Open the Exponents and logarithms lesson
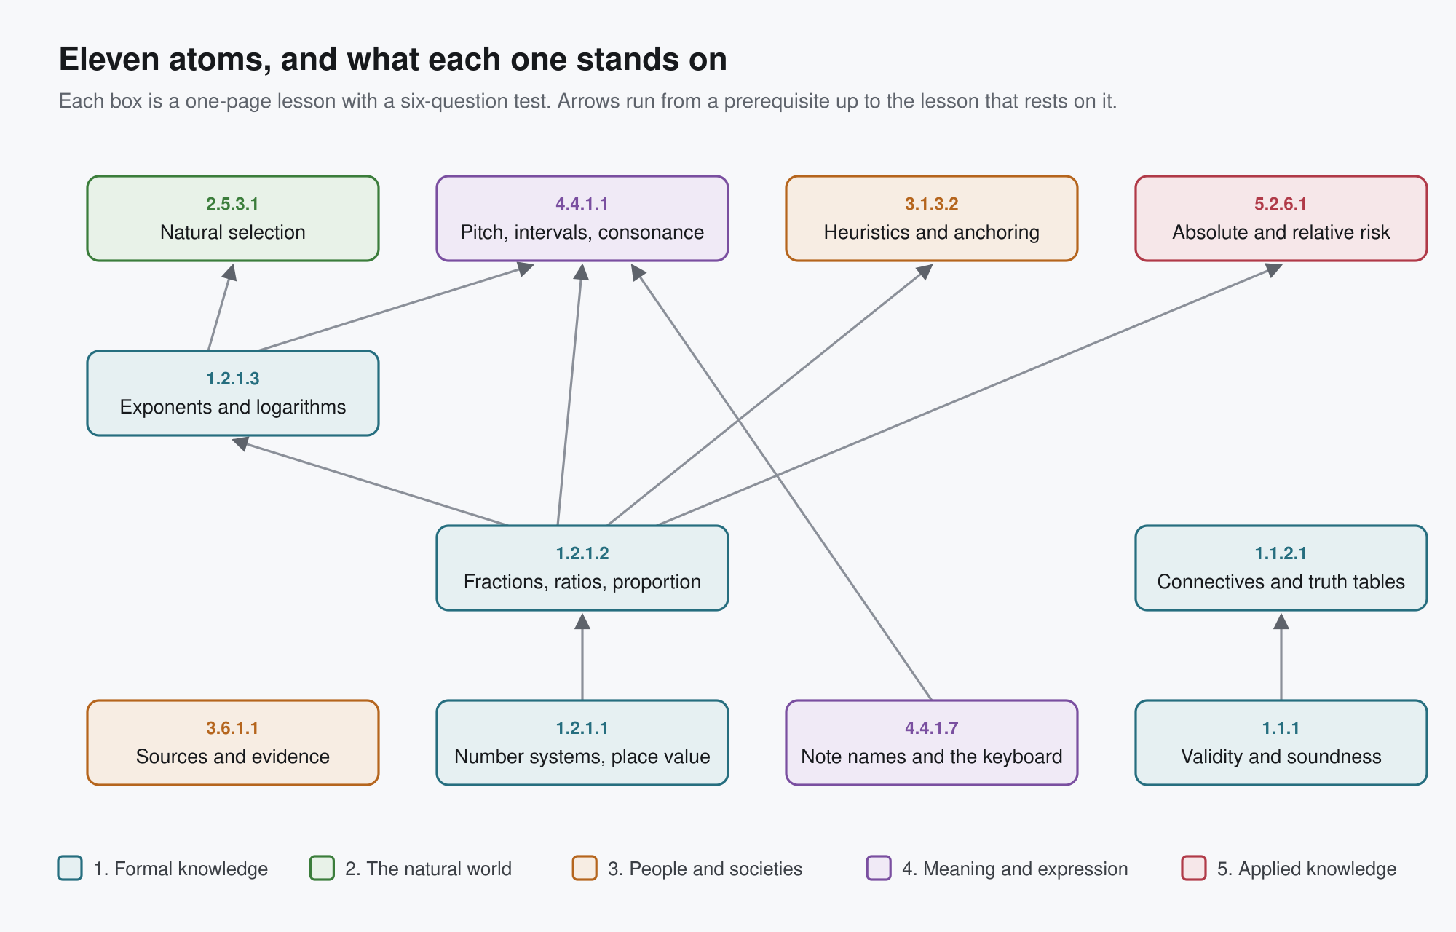Viewport: 1456px width, 932px height. 233,393
